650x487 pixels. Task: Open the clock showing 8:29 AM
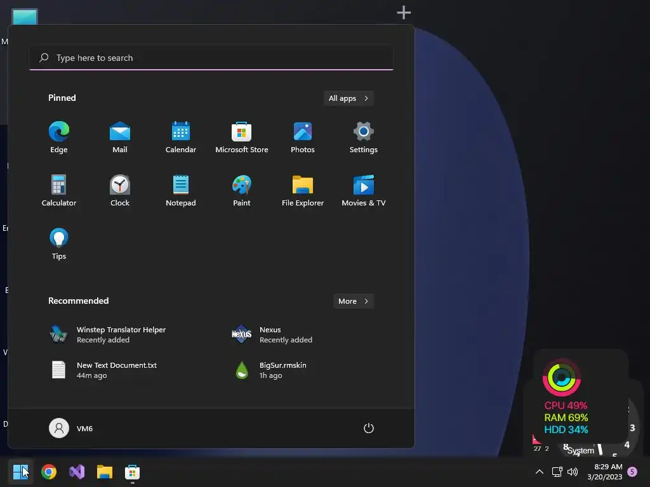[605, 472]
